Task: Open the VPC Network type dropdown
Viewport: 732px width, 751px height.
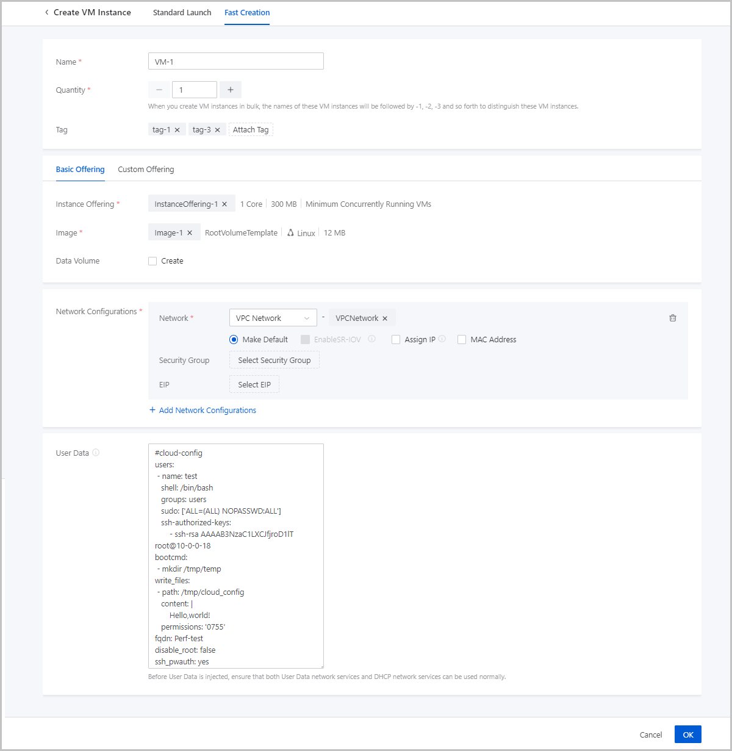Action: tap(273, 318)
